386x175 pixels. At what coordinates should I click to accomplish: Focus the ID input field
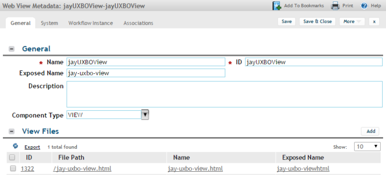tap(314, 62)
